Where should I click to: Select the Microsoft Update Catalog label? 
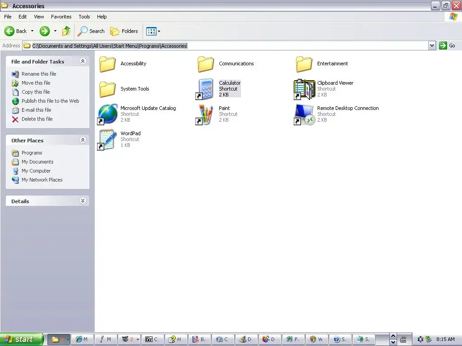point(148,108)
